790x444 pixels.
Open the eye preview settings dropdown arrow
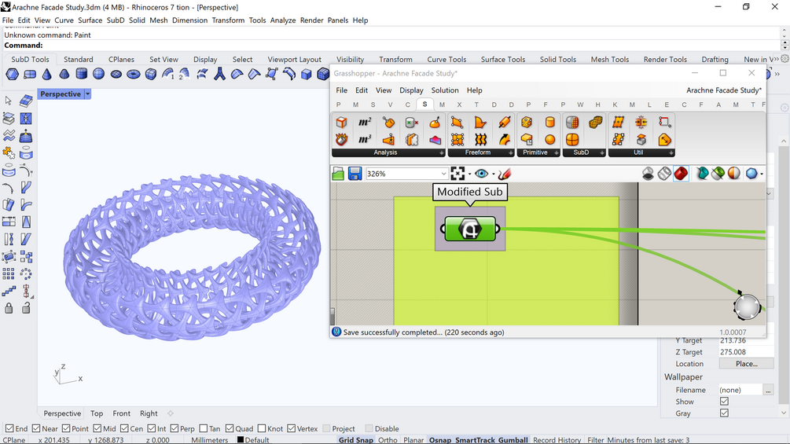pyautogui.click(x=493, y=174)
